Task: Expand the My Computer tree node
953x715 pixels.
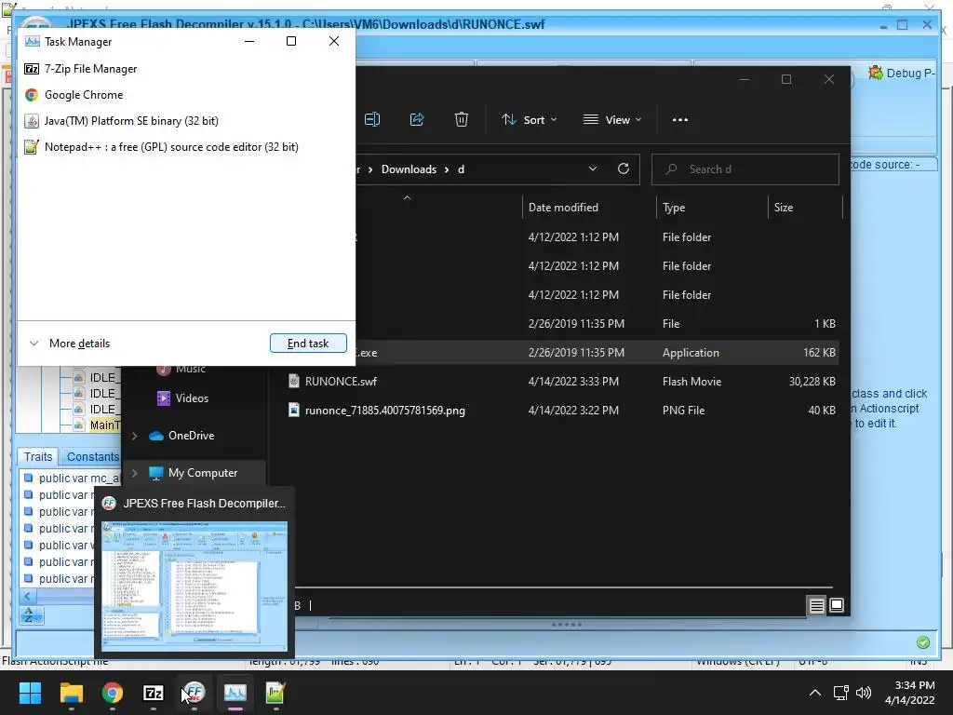Action: pyautogui.click(x=135, y=473)
